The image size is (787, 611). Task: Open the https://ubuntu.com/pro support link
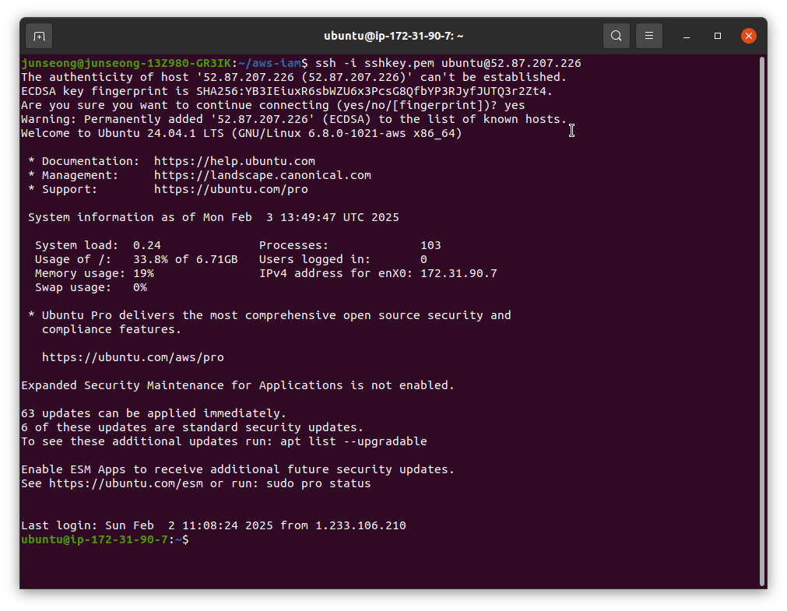(231, 189)
